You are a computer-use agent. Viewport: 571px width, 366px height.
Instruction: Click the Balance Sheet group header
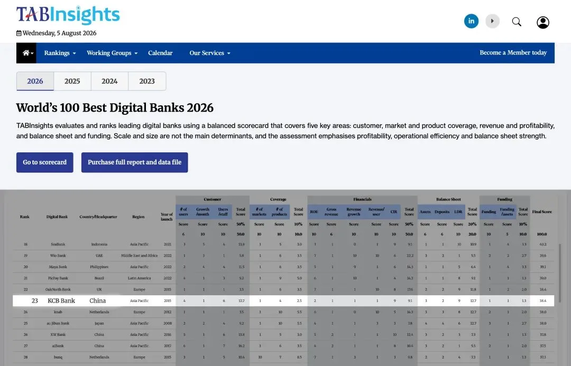click(x=448, y=199)
